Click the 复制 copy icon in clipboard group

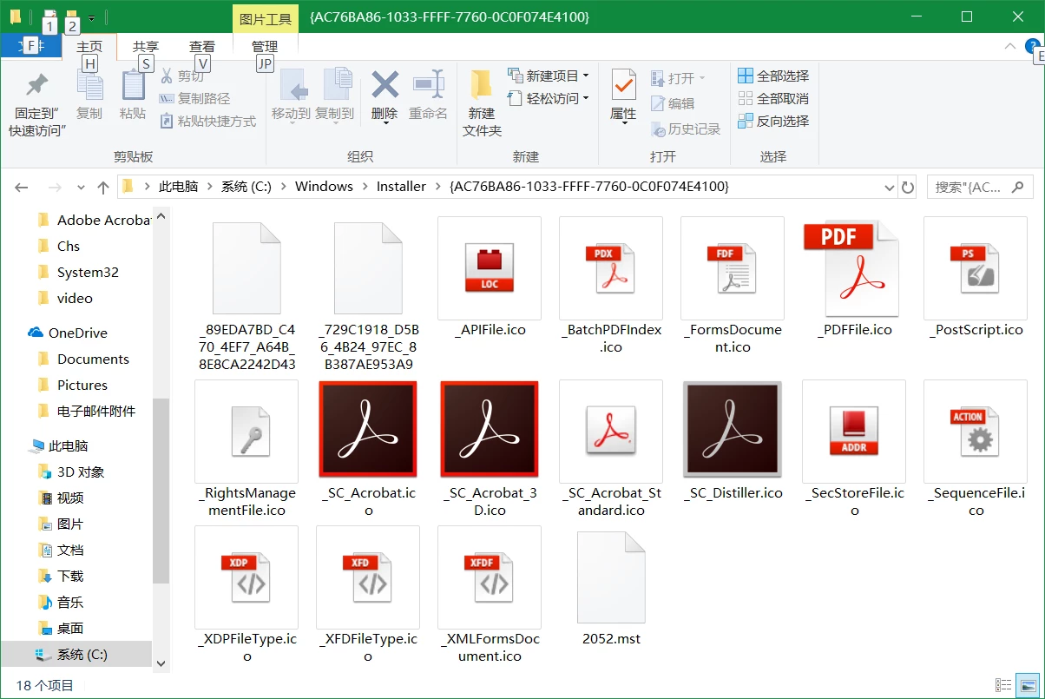[89, 85]
